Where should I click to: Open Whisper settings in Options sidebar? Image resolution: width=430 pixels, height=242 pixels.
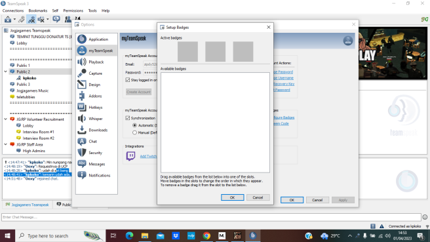point(96,119)
